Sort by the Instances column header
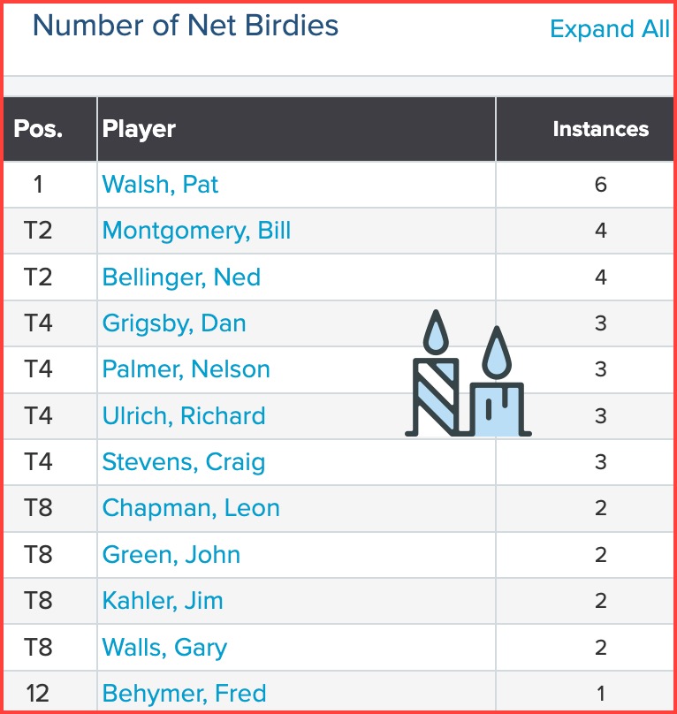 600,129
